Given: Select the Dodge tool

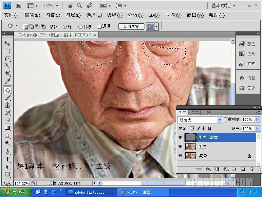Looking at the screenshot, I should point(7,143).
